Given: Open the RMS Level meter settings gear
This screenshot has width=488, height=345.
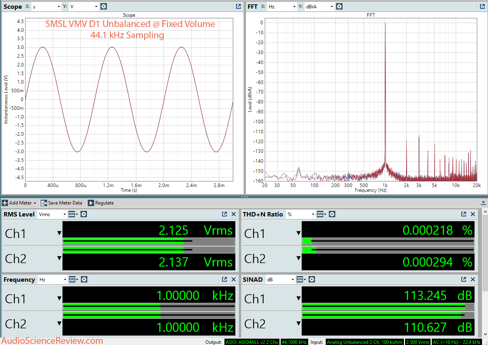Looking at the screenshot, I should pyautogui.click(x=84, y=214).
